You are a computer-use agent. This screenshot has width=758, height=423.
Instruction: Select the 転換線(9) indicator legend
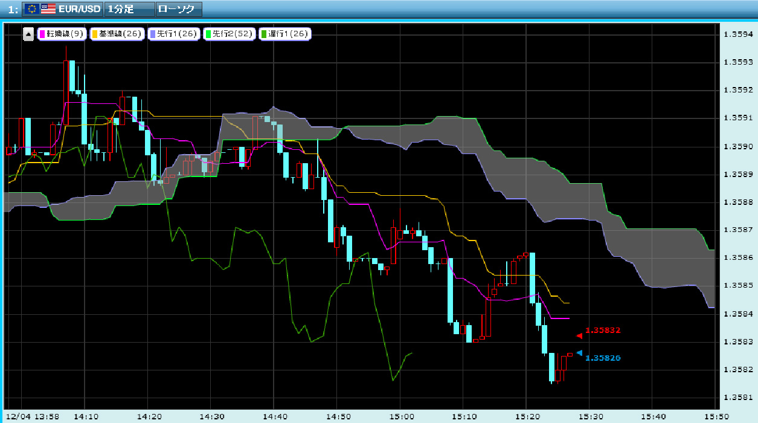pos(62,34)
